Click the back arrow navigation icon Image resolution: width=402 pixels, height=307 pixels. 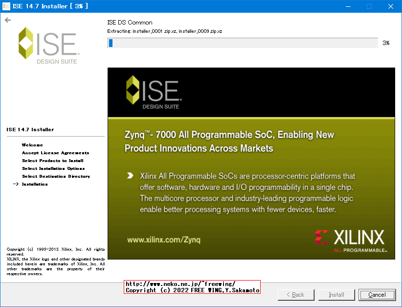click(x=7, y=20)
